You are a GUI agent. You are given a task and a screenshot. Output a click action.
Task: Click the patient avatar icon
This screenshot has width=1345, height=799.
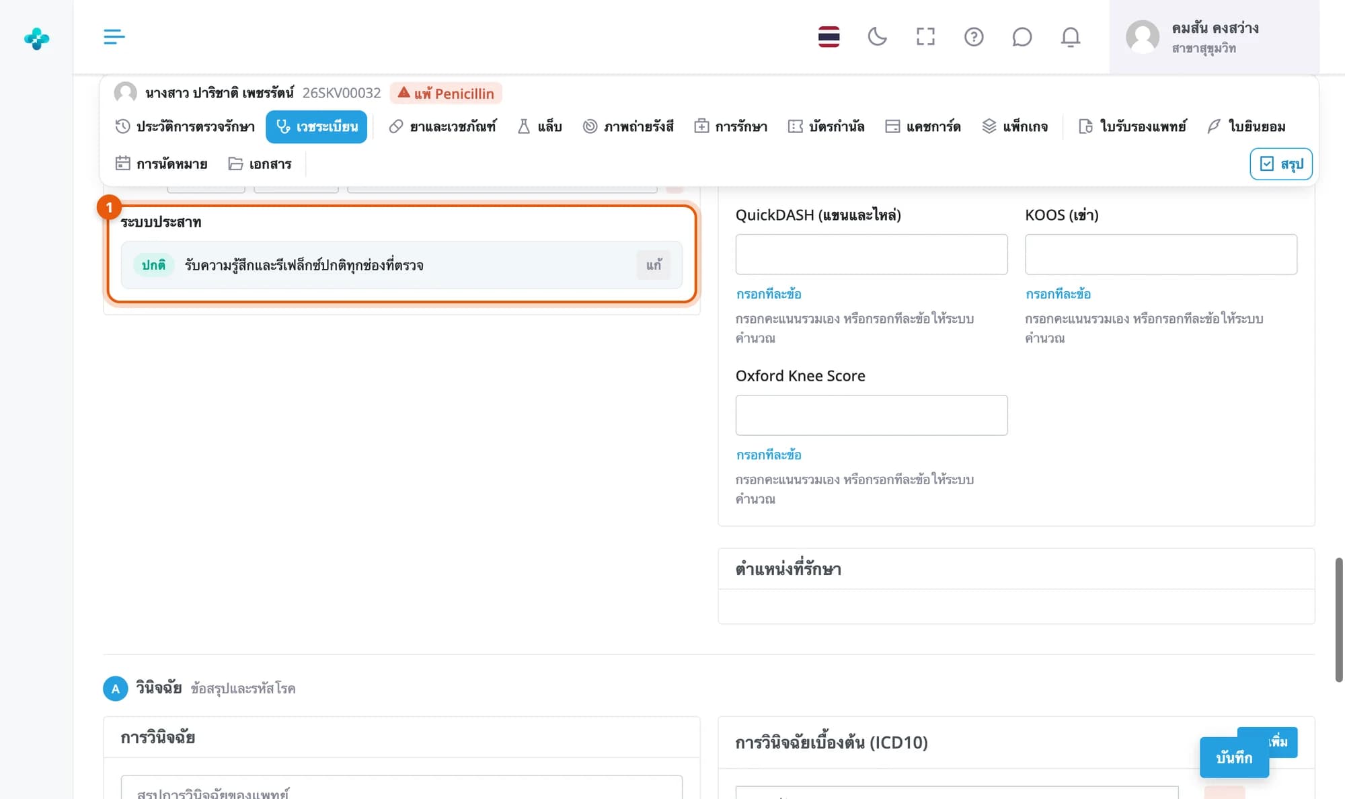(x=125, y=93)
